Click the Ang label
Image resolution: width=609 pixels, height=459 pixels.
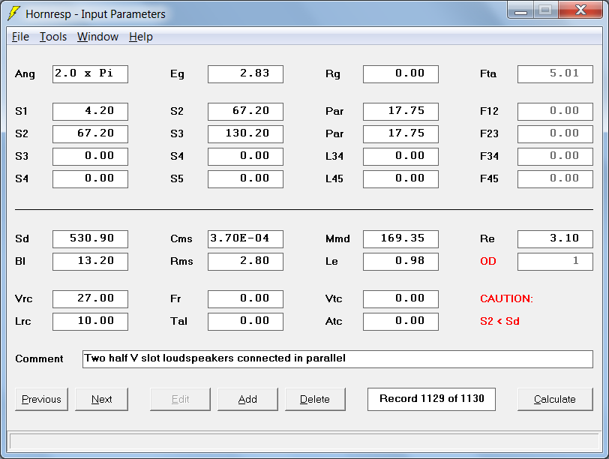(x=25, y=74)
